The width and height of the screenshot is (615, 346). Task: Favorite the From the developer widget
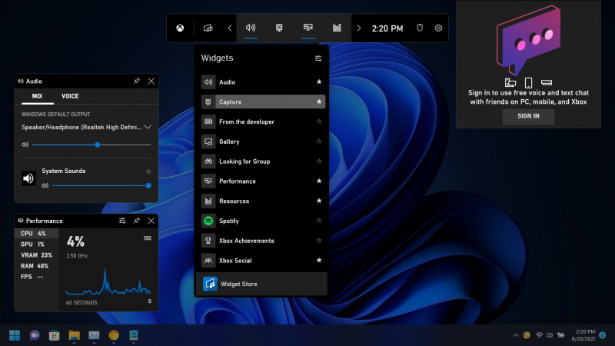coord(319,121)
